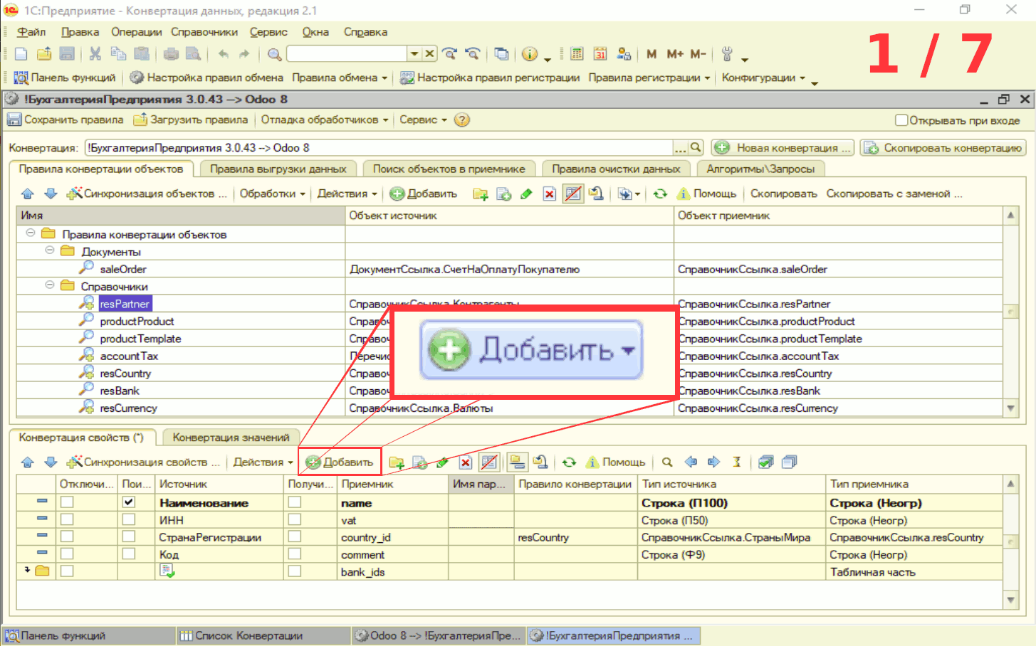This screenshot has width=1036, height=646.
Task: Collapse the Документы tree folder
Action: pyautogui.click(x=50, y=250)
